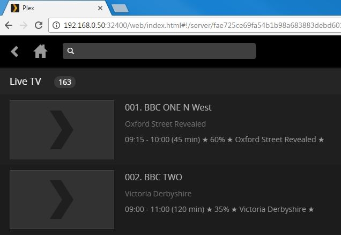This screenshot has width=341, height=235.
Task: Click browser forward arrow button
Action: (24, 25)
